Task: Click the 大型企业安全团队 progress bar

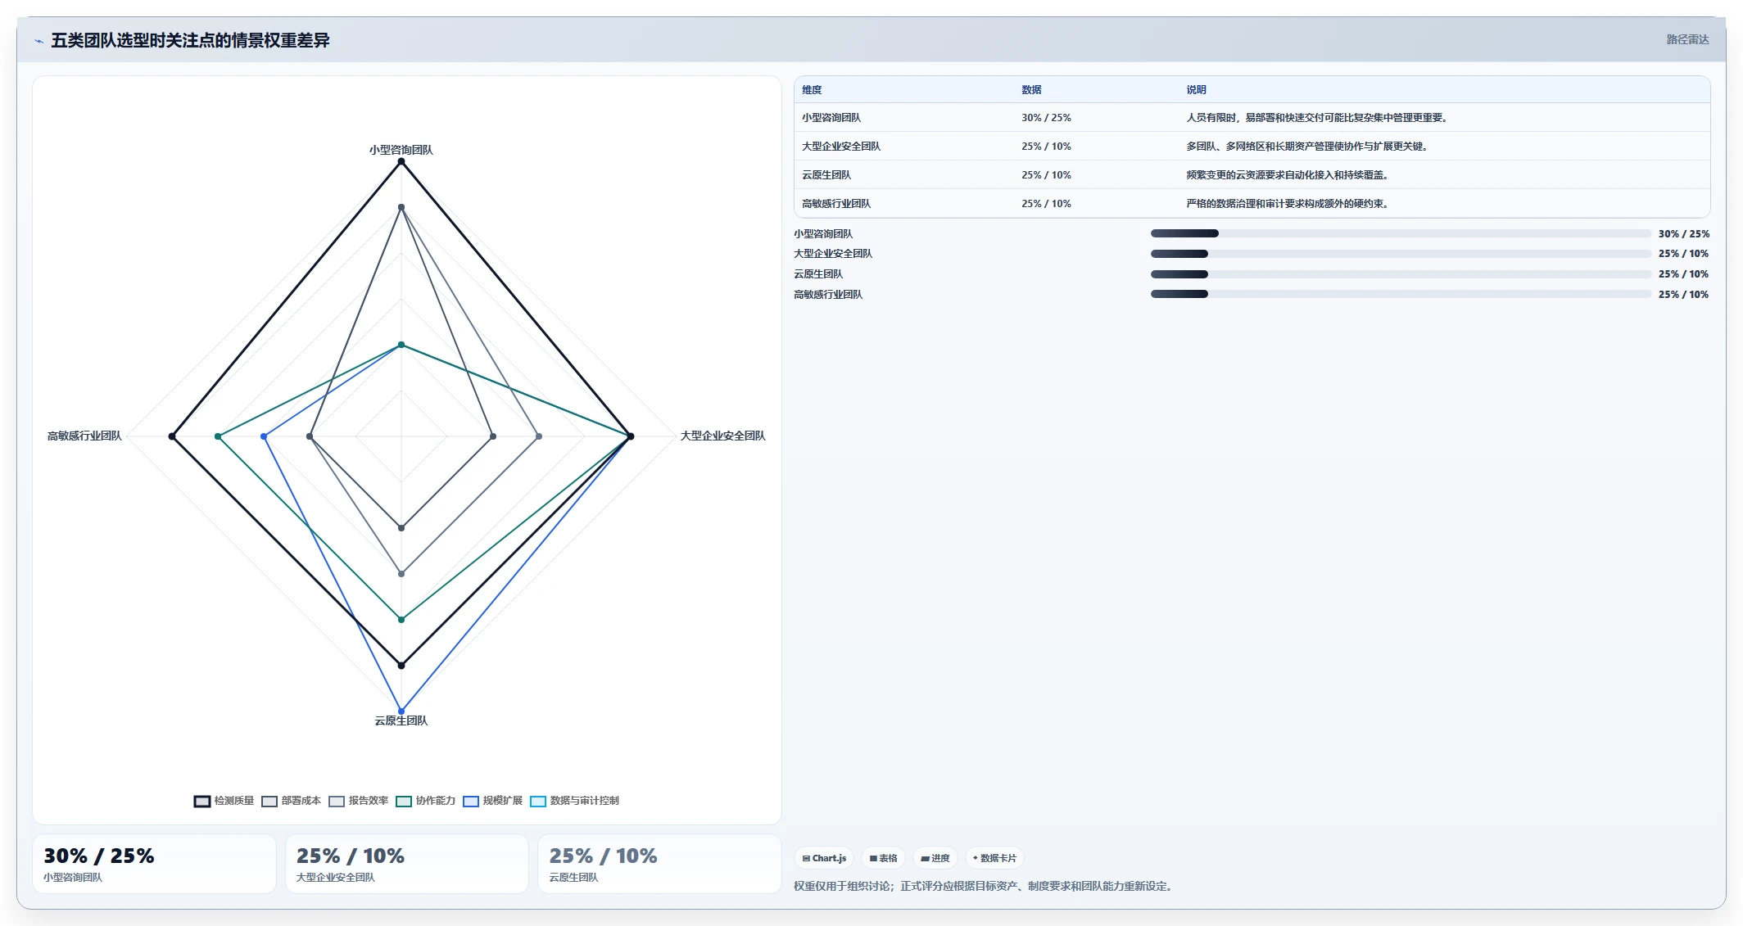Action: point(1401,254)
